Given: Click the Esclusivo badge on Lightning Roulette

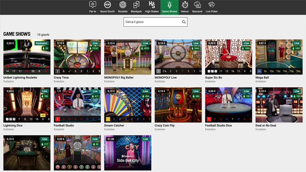Looking at the screenshot, I should (x=41, y=43).
